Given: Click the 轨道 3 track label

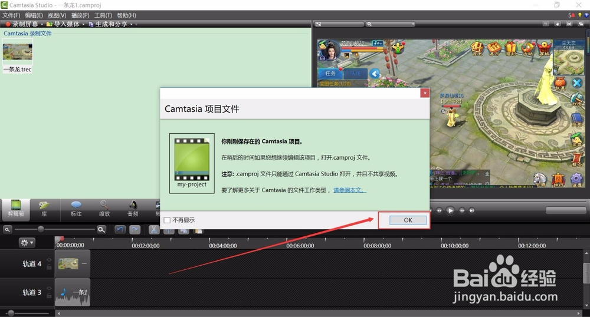Looking at the screenshot, I should 32,292.
